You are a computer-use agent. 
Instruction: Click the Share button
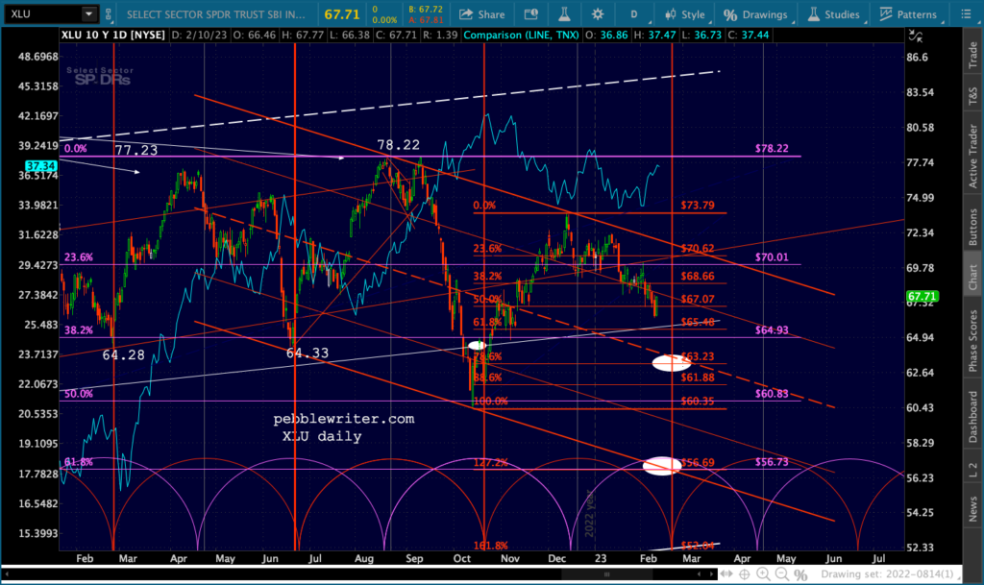pyautogui.click(x=482, y=13)
